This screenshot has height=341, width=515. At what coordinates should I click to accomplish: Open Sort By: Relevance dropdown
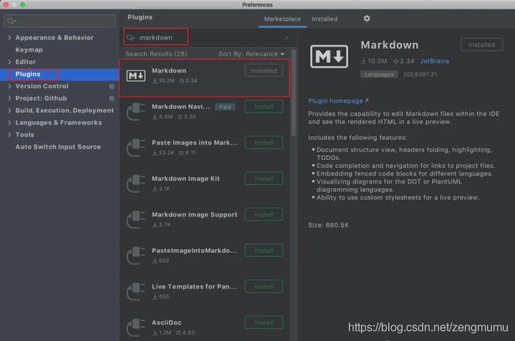pyautogui.click(x=251, y=54)
